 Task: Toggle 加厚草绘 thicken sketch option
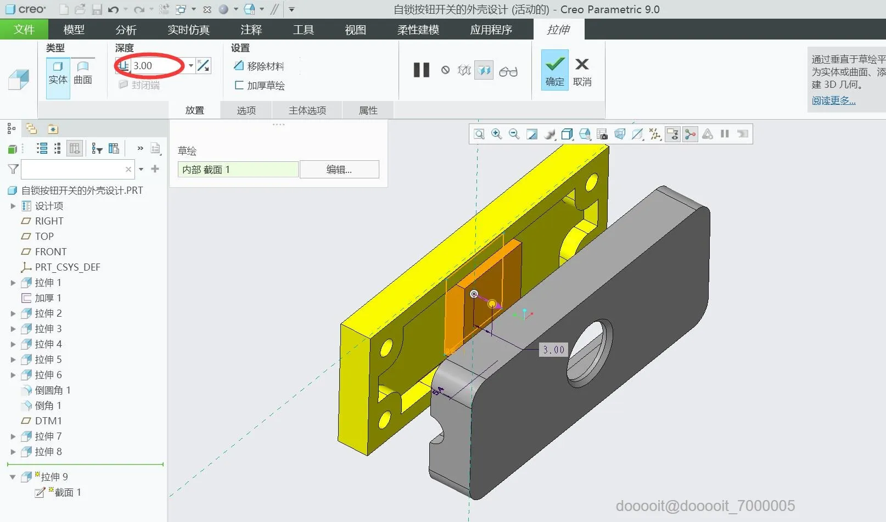point(260,86)
